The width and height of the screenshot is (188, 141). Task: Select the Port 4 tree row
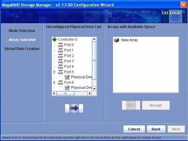point(69,66)
